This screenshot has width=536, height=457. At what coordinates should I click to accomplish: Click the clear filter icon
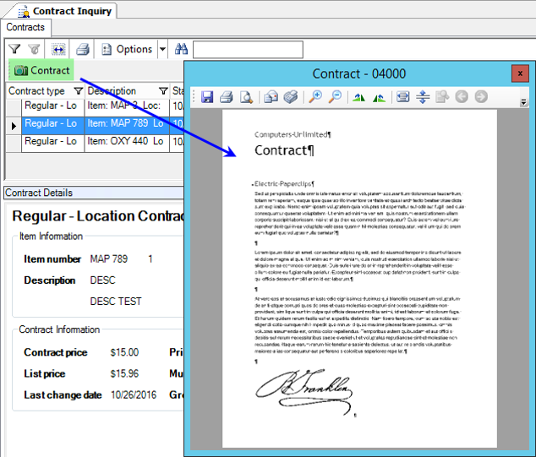pos(34,50)
